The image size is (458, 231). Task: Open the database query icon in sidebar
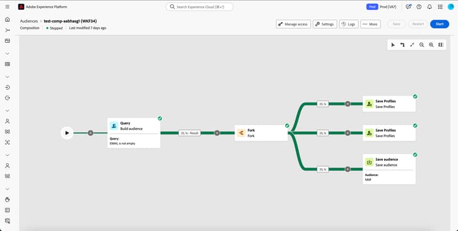click(x=7, y=221)
